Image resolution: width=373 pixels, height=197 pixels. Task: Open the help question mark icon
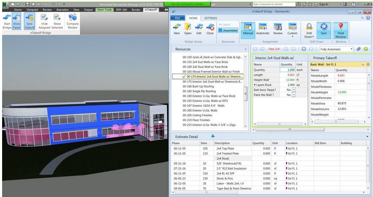[354, 4]
